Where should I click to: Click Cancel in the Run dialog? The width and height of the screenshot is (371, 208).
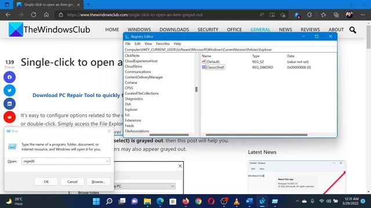(72, 181)
